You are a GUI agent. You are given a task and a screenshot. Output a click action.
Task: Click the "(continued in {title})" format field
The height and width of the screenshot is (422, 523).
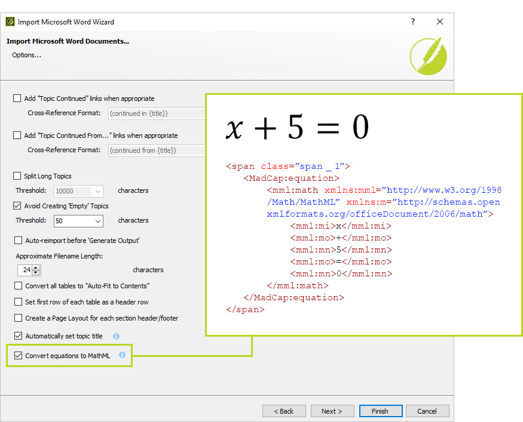(157, 113)
